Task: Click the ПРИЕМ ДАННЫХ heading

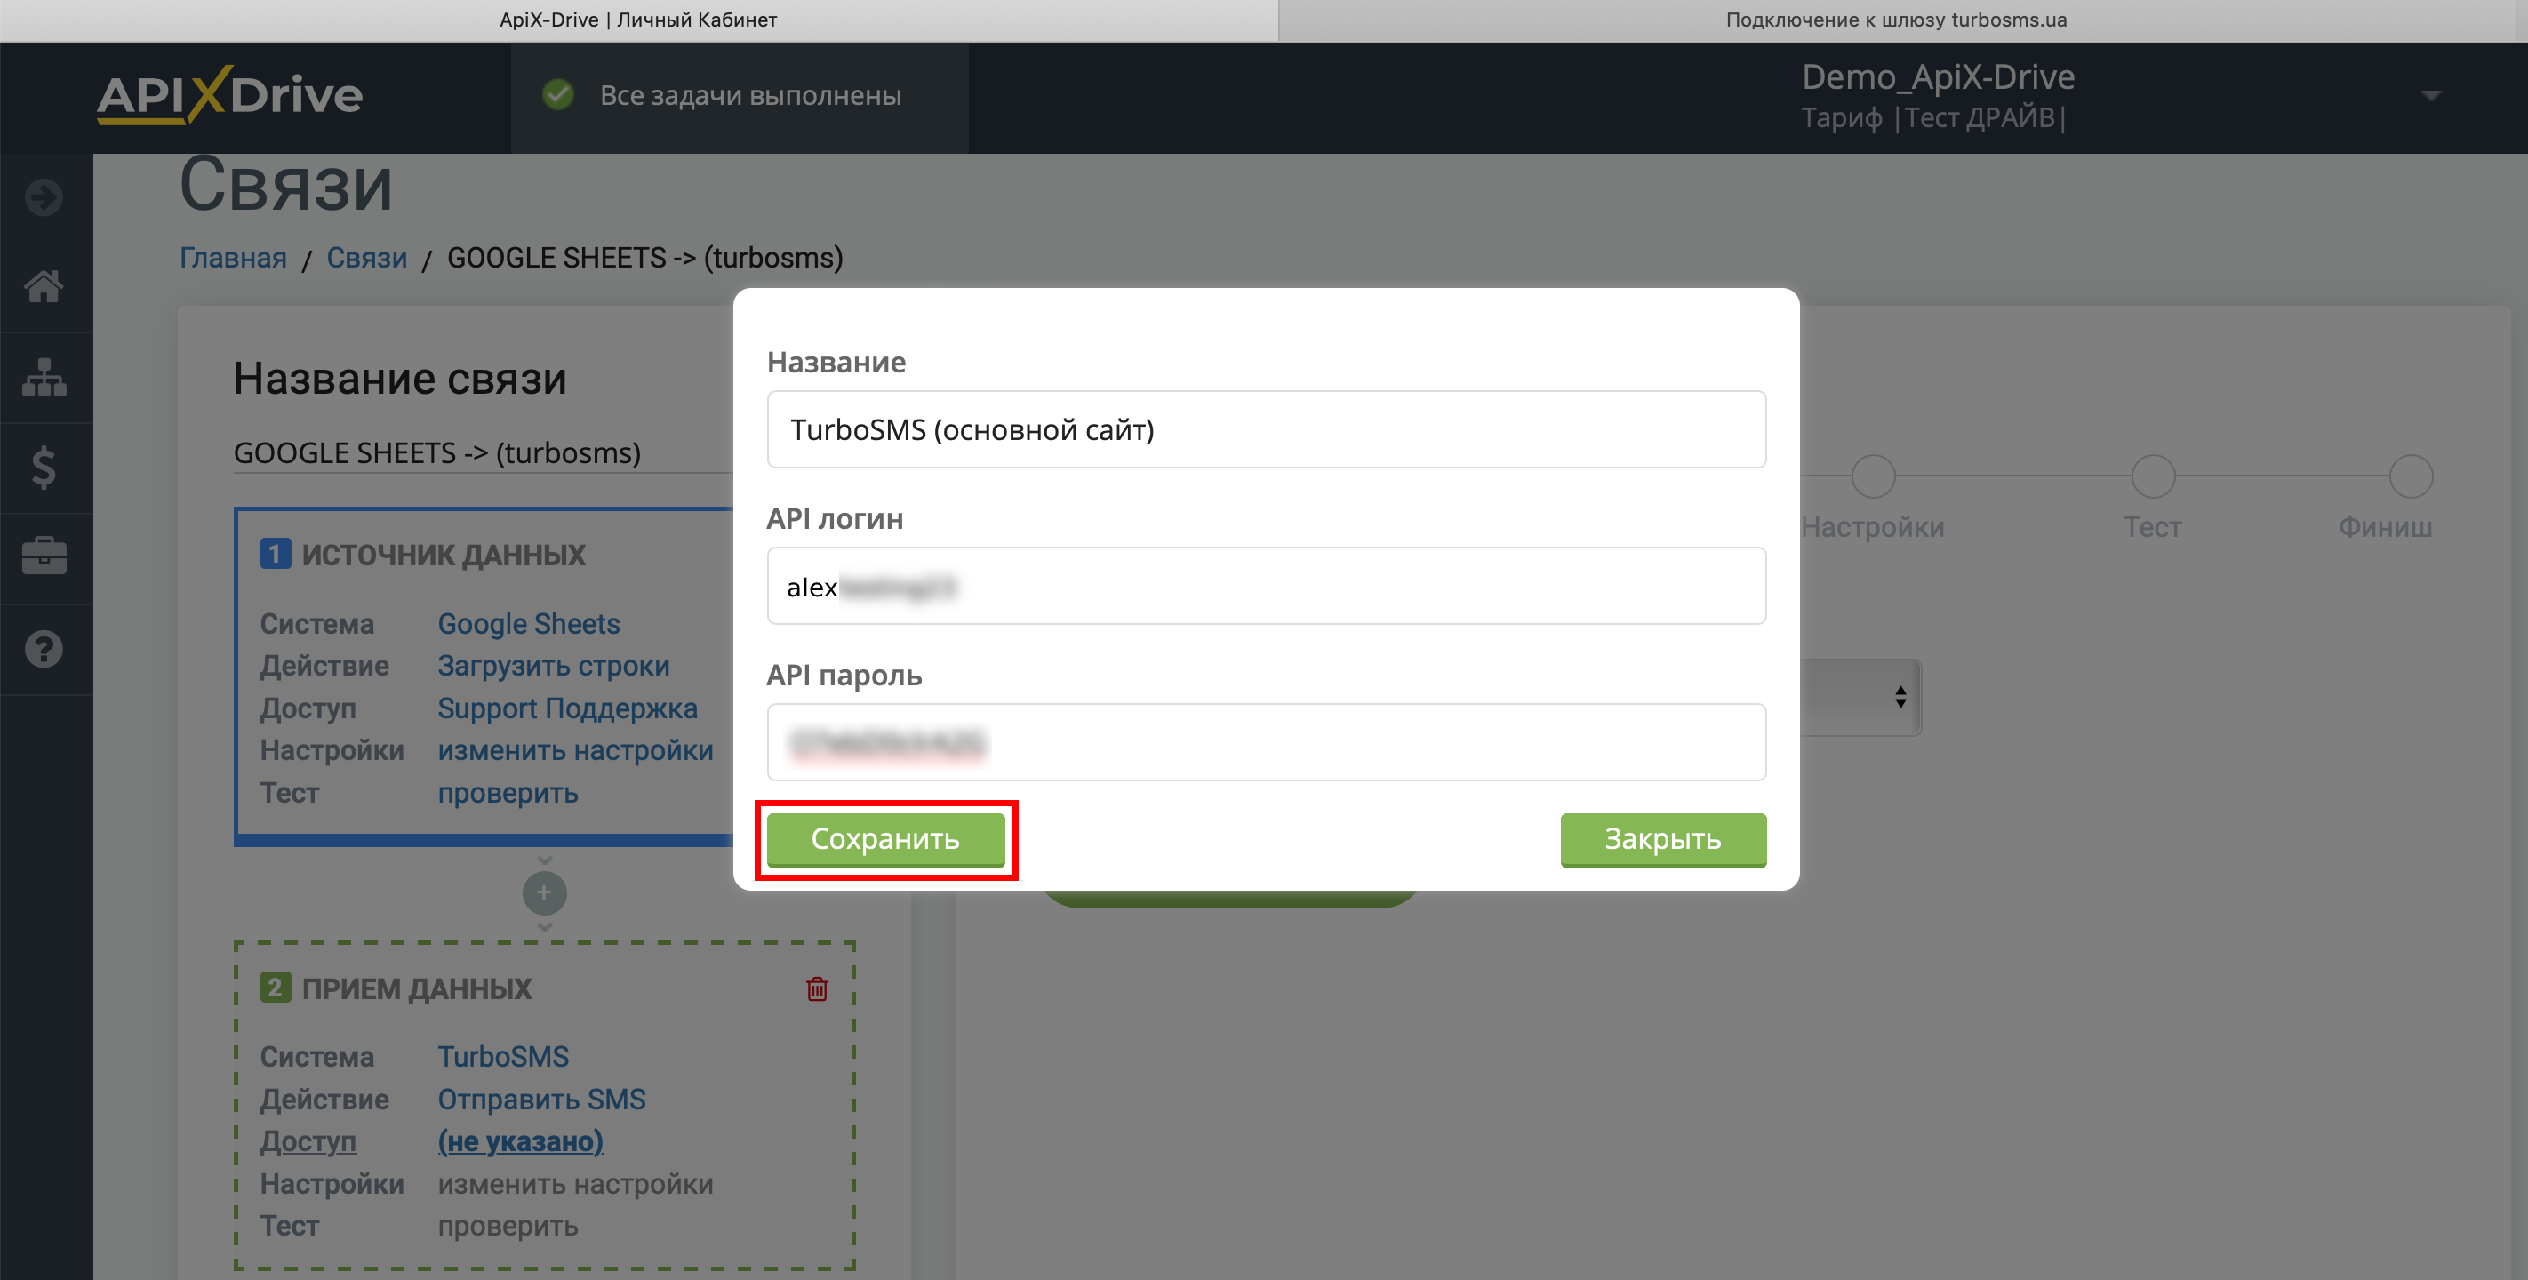Action: coord(417,989)
